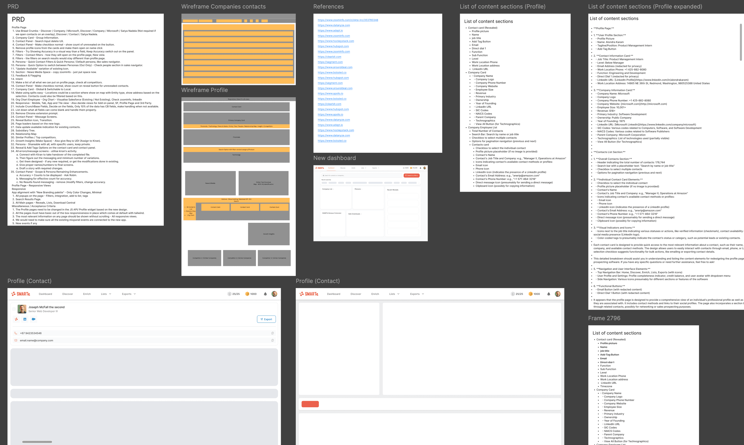Expand Exports dropdown in the empty Profile frame
Screen dimensions: 744x445
pos(417,294)
